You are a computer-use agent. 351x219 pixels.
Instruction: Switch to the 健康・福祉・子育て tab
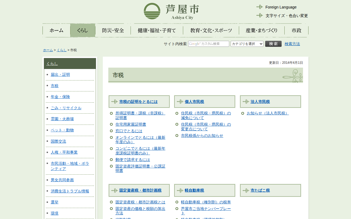[x=157, y=30]
